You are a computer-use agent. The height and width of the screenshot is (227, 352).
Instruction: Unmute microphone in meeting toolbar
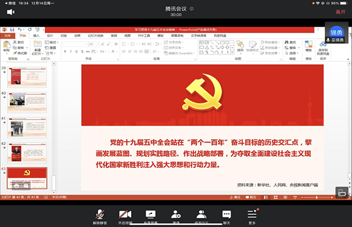pyautogui.click(x=100, y=215)
